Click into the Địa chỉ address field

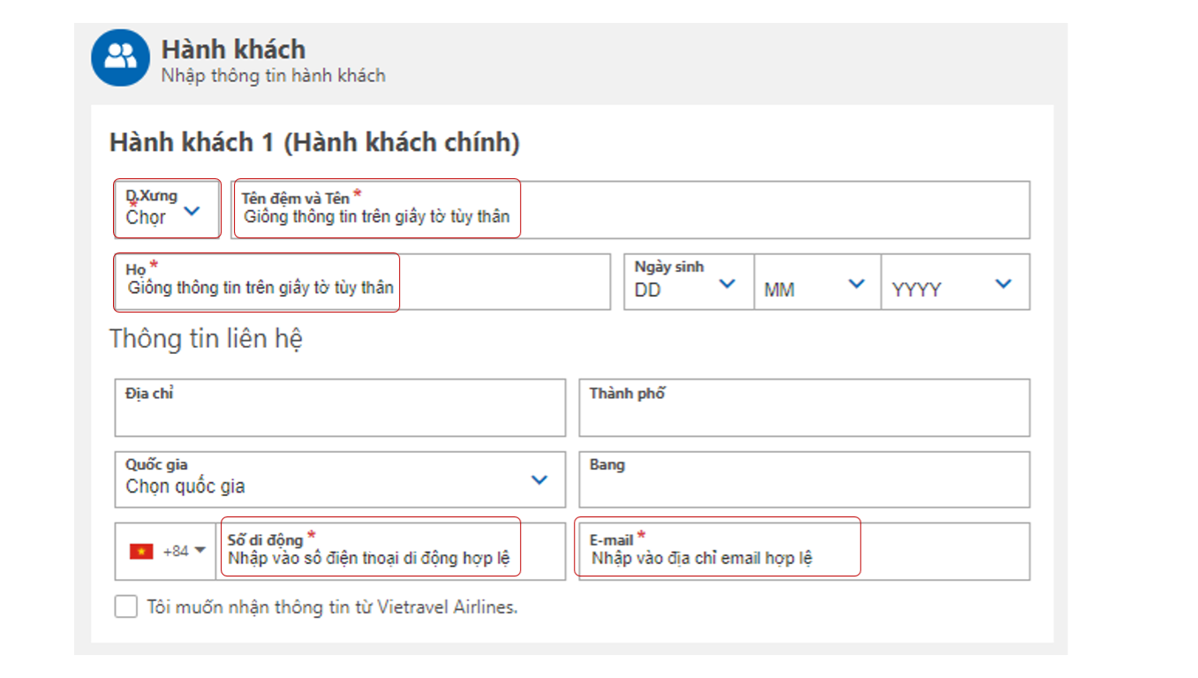tap(340, 413)
